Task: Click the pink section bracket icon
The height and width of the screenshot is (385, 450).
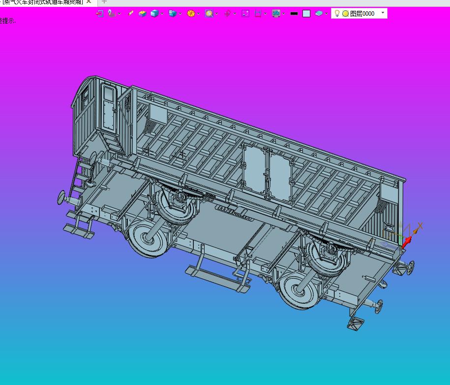Action: click(x=258, y=13)
